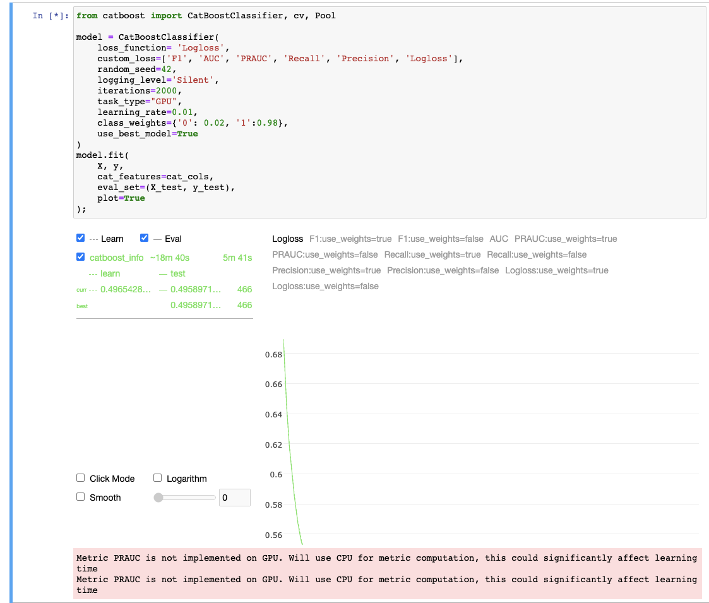Enable the Smooth checkbox
The height and width of the screenshot is (603, 709).
(x=80, y=497)
